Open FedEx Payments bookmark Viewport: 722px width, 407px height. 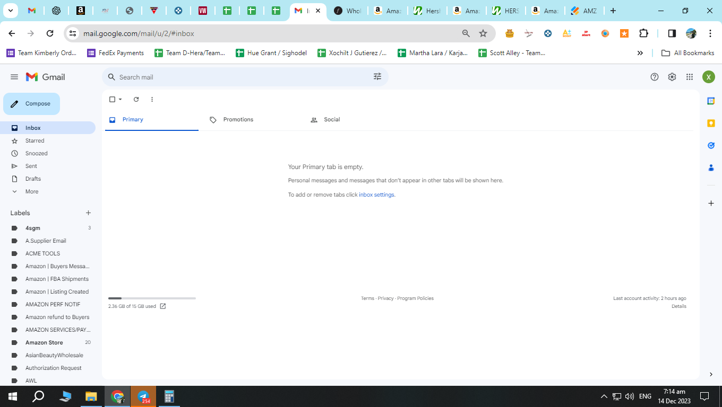115,53
